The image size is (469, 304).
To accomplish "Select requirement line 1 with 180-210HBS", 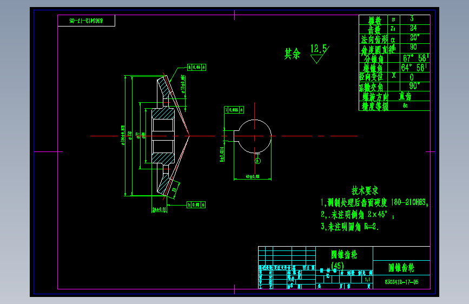I will coord(374,202).
